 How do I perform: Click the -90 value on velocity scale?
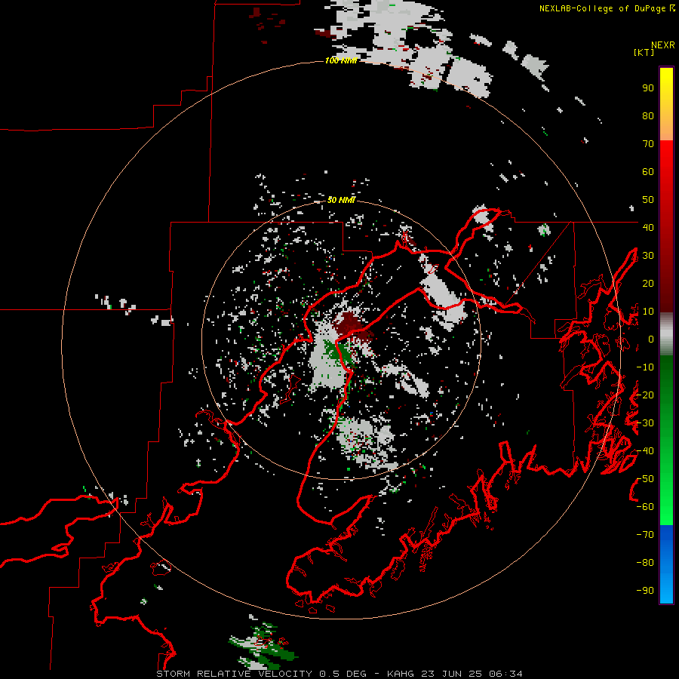coord(645,591)
